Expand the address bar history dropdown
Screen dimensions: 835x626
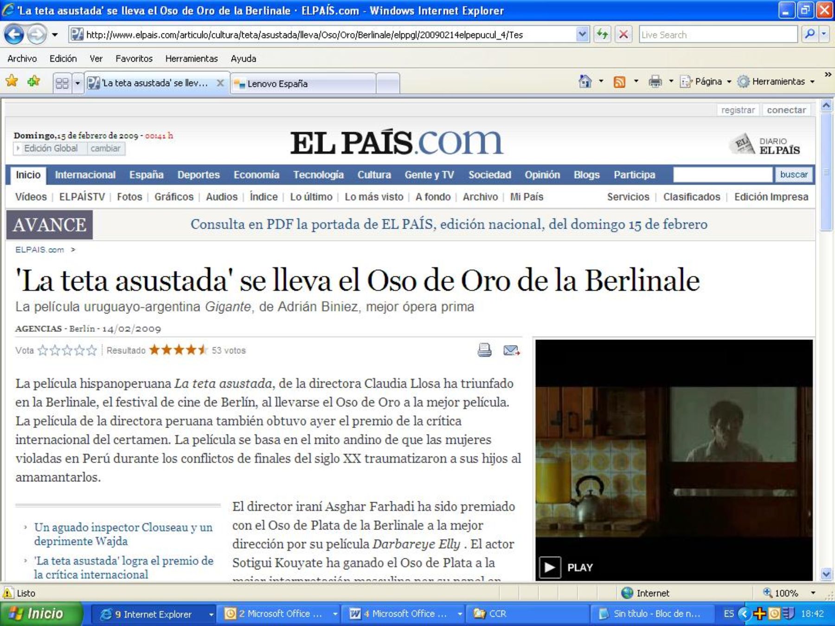pos(582,35)
